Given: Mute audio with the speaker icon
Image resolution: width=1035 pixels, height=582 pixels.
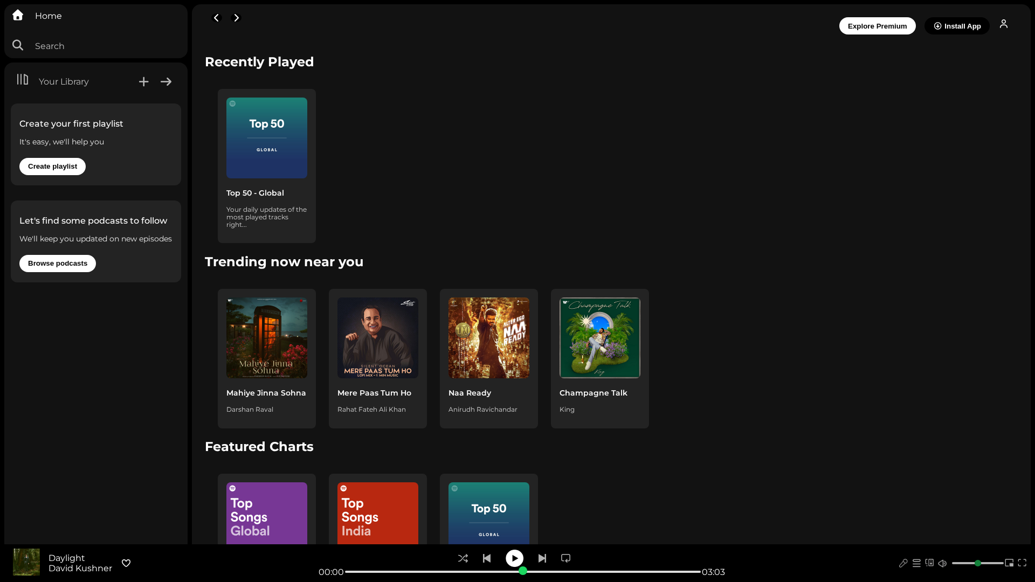Looking at the screenshot, I should click(x=942, y=563).
